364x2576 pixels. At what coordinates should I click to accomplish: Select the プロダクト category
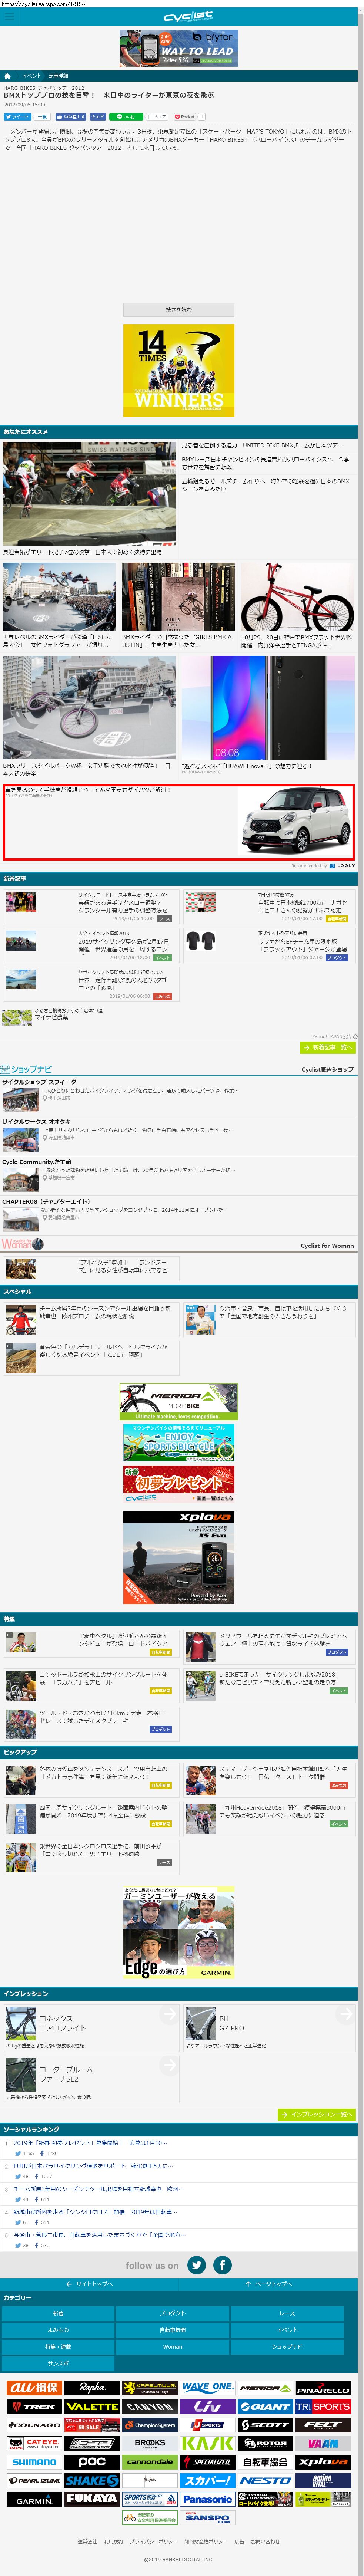point(173,2313)
